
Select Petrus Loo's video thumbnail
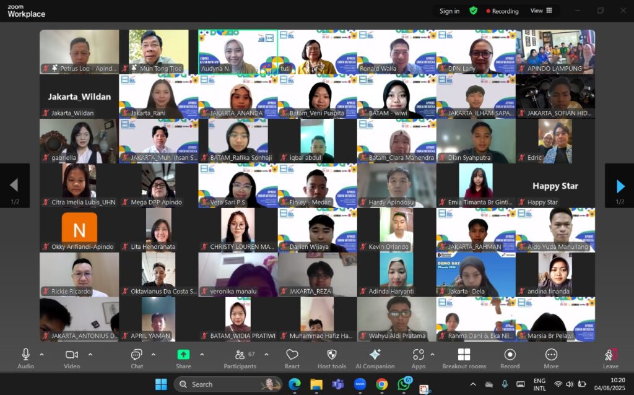coord(79,52)
